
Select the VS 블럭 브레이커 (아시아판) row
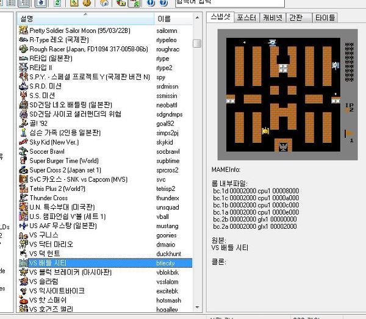[105, 272]
